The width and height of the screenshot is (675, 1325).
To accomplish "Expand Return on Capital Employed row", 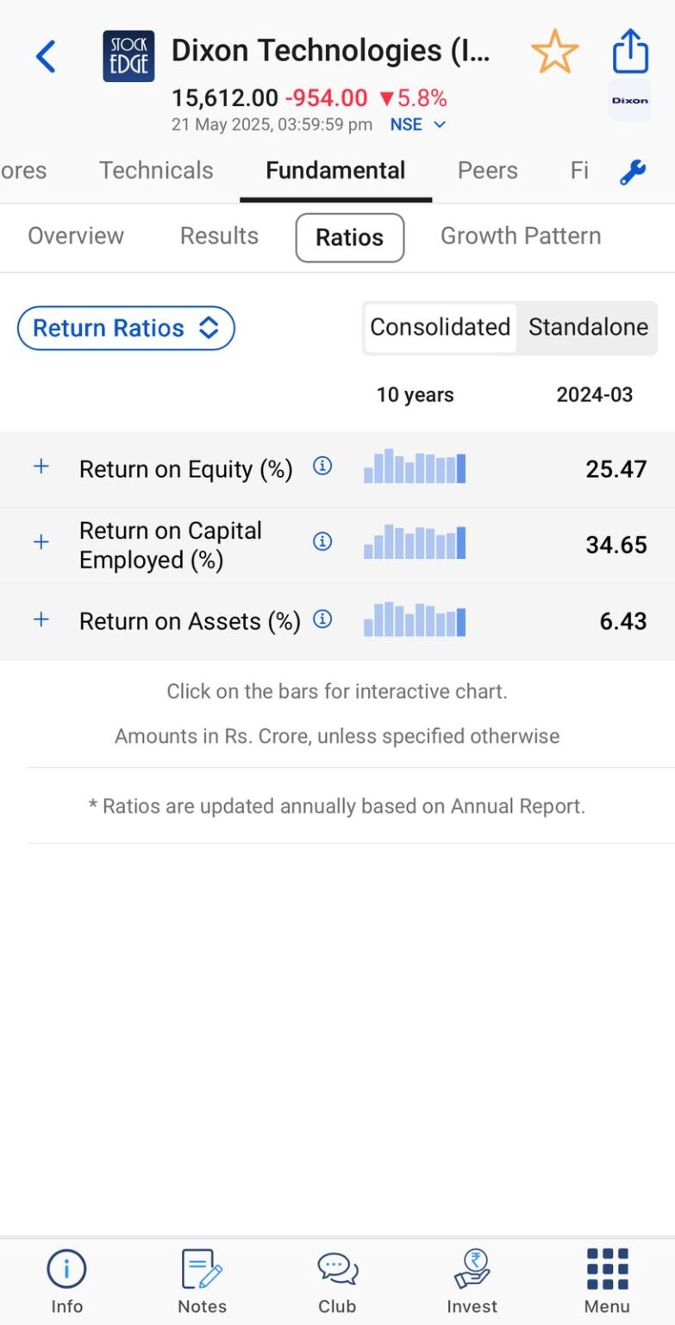I will pyautogui.click(x=41, y=542).
